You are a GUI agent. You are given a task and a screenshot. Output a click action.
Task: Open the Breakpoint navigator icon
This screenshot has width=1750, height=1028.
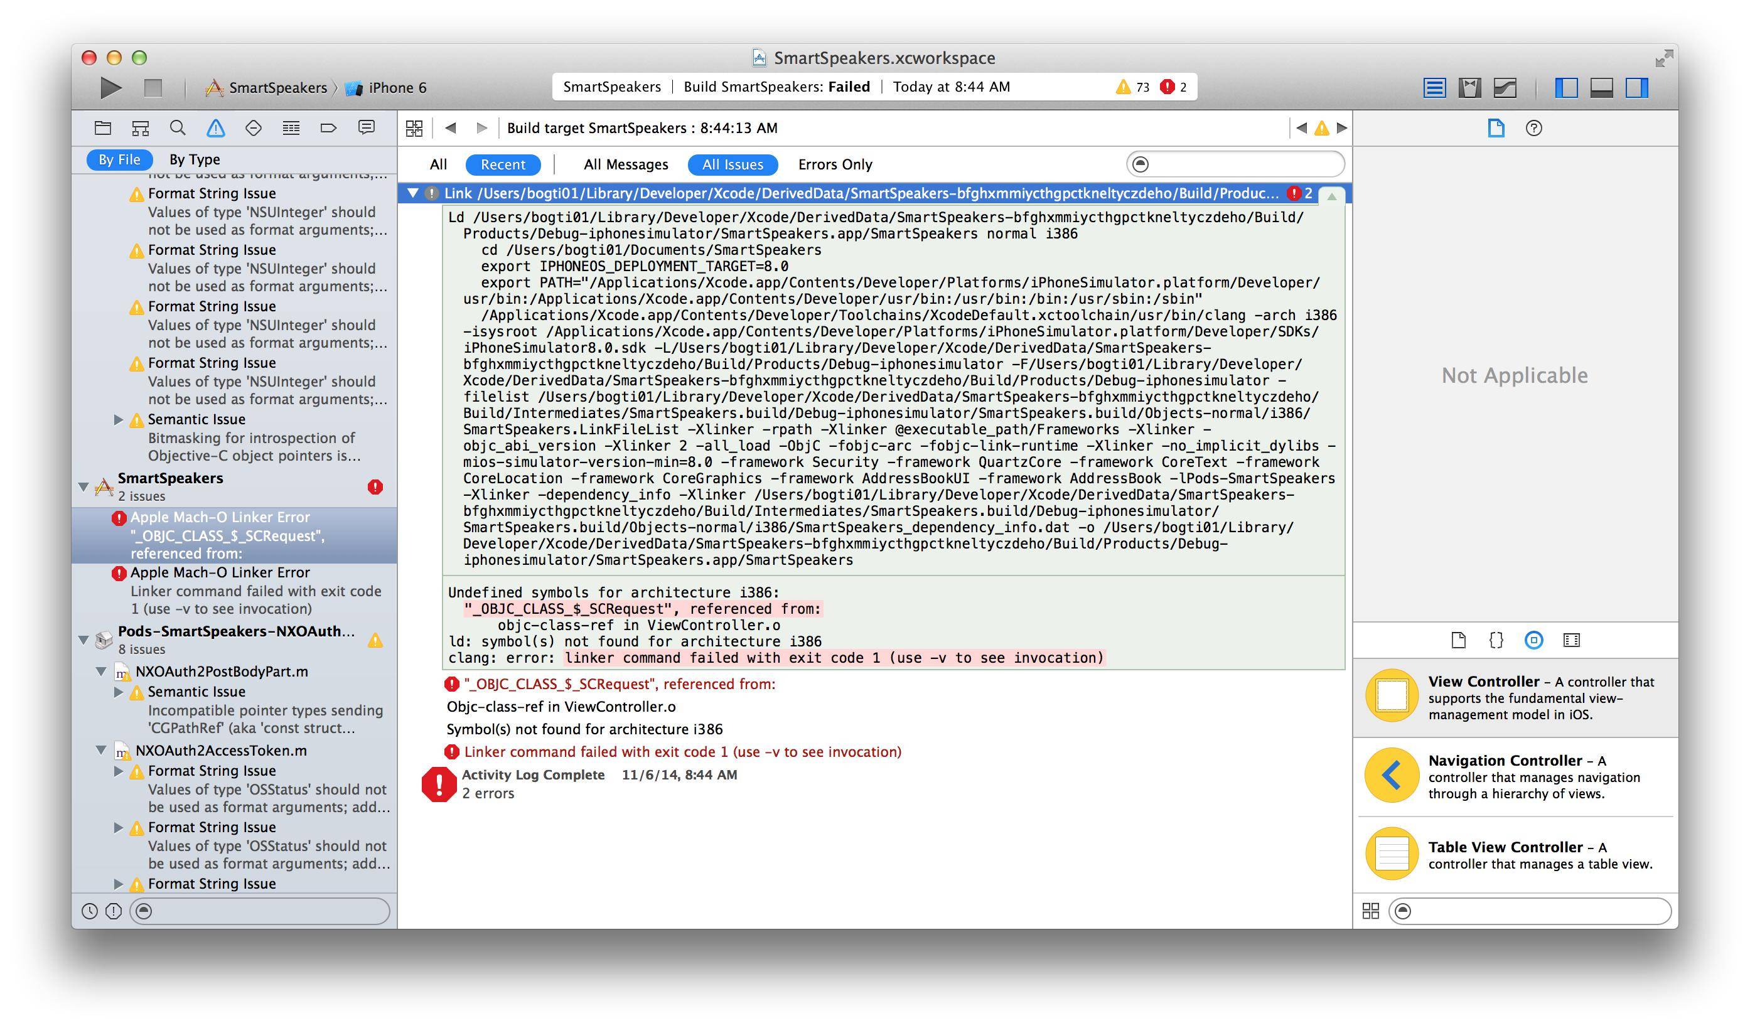click(328, 128)
